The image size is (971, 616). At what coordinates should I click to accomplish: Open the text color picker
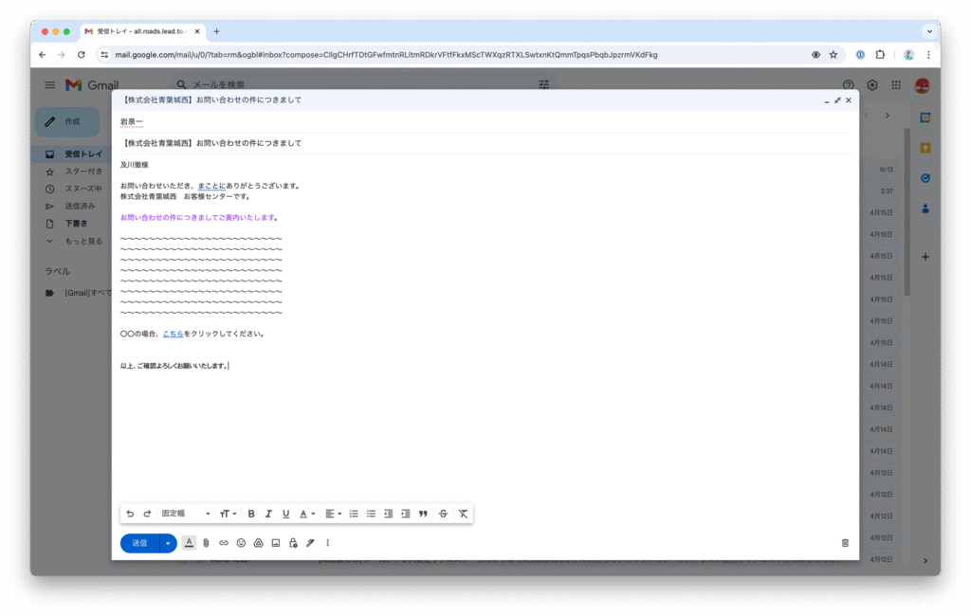307,514
